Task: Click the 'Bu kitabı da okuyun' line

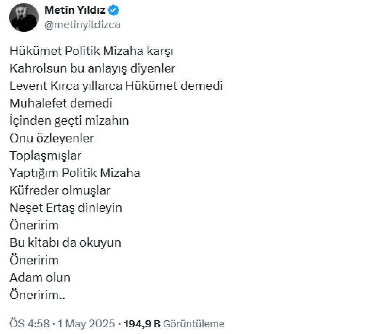Action: (x=65, y=243)
